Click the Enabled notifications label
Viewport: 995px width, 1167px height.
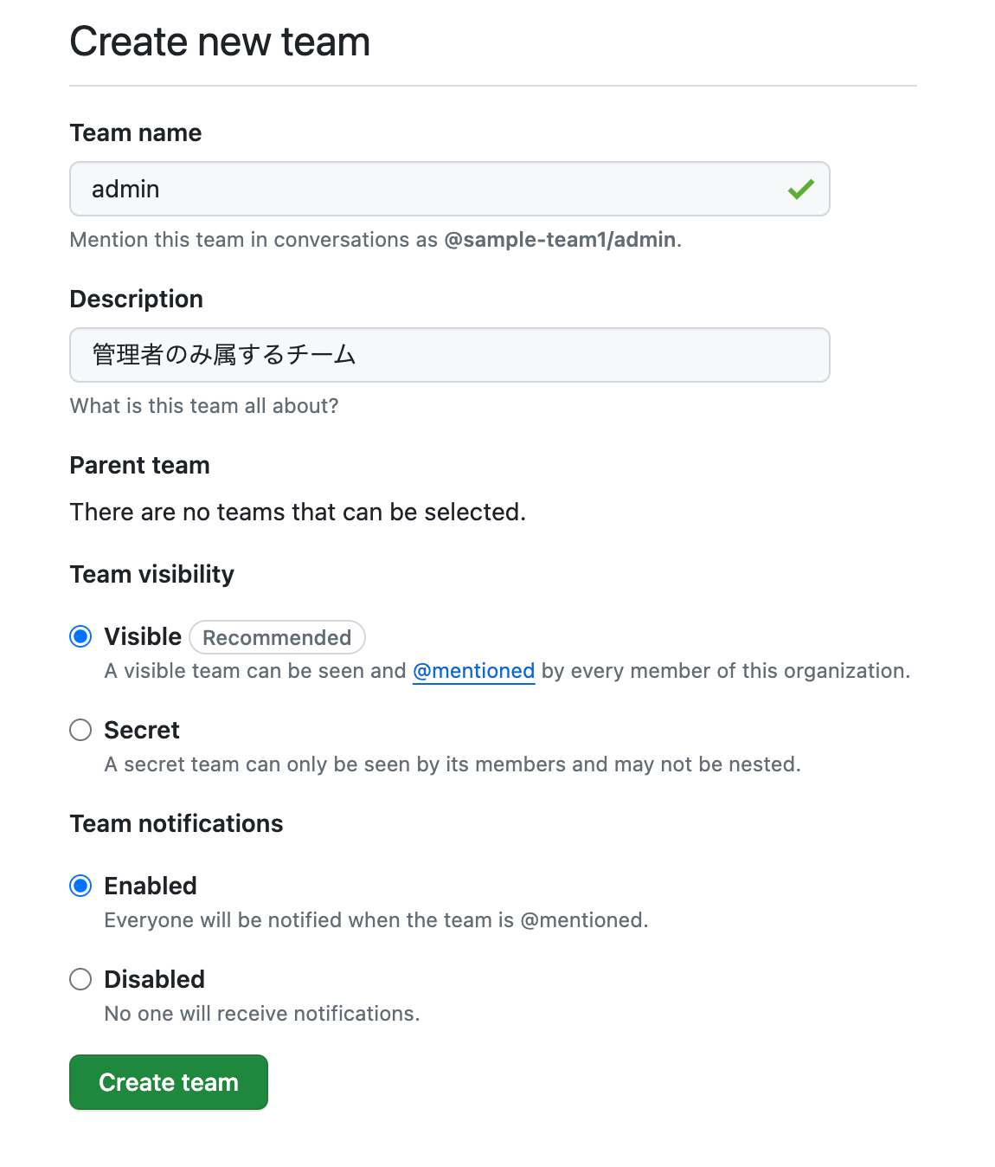(x=150, y=886)
